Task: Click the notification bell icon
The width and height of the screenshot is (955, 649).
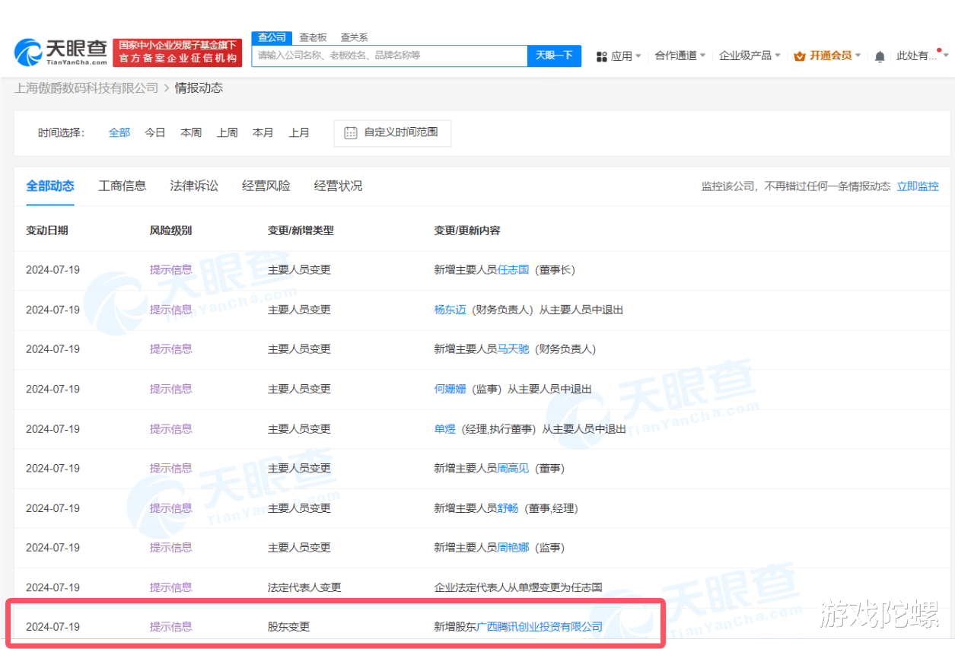Action: pyautogui.click(x=880, y=56)
